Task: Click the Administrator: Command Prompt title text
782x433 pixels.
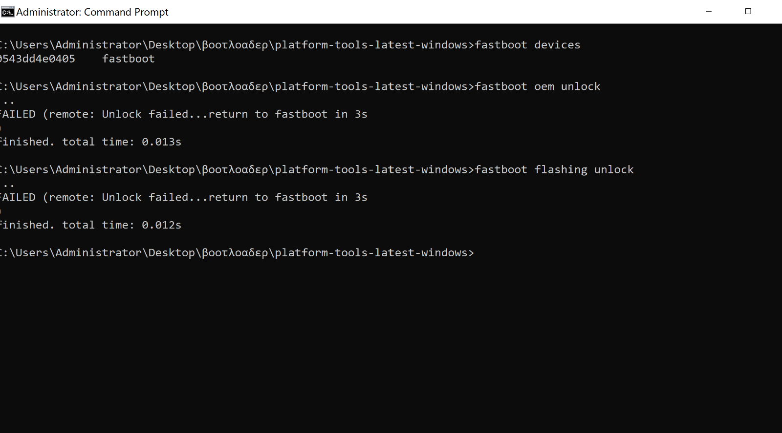Action: coord(92,12)
